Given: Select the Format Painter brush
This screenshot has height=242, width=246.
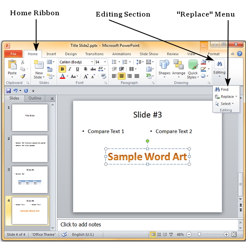Looking at the screenshot, I should (x=23, y=76).
